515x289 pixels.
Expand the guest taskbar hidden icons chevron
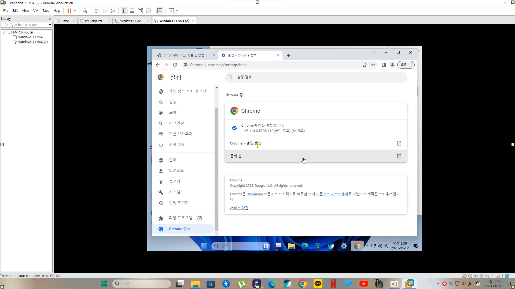tap(367, 246)
